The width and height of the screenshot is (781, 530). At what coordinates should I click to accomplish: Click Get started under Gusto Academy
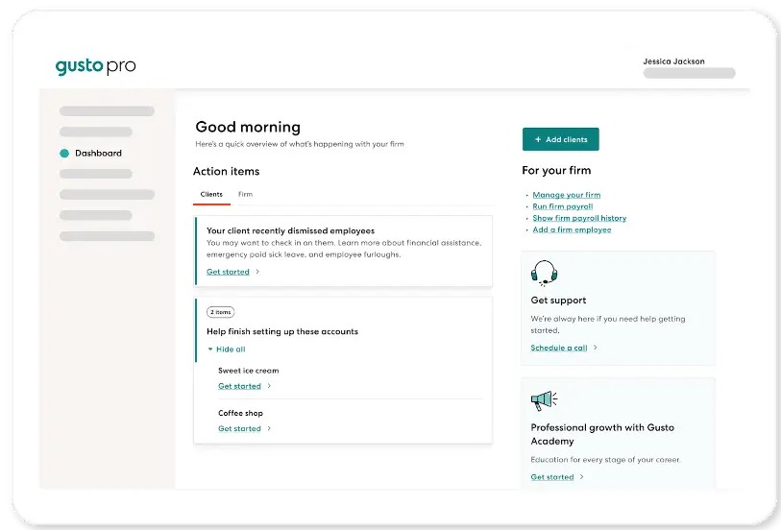pyautogui.click(x=552, y=477)
